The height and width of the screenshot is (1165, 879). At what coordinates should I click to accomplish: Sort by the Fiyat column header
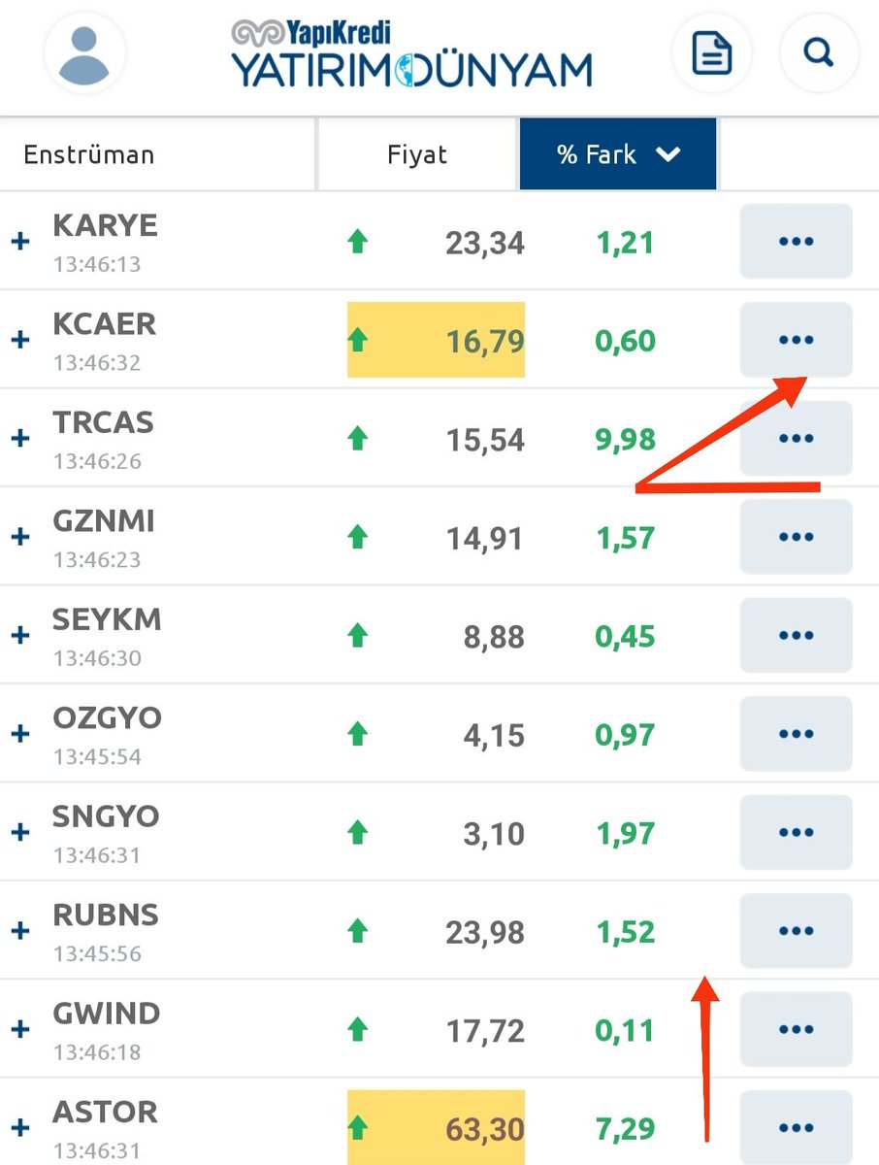[x=417, y=153]
